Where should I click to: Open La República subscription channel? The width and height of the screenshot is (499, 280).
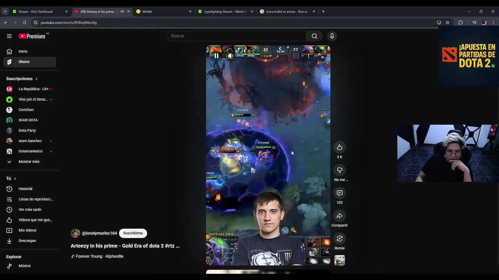point(30,89)
